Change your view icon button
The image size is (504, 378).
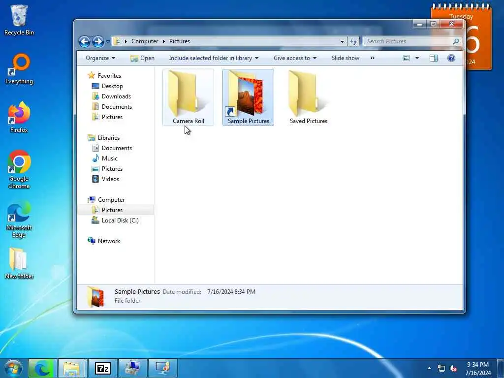407,58
